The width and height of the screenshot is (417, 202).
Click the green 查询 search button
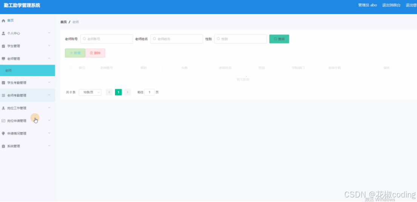(279, 39)
